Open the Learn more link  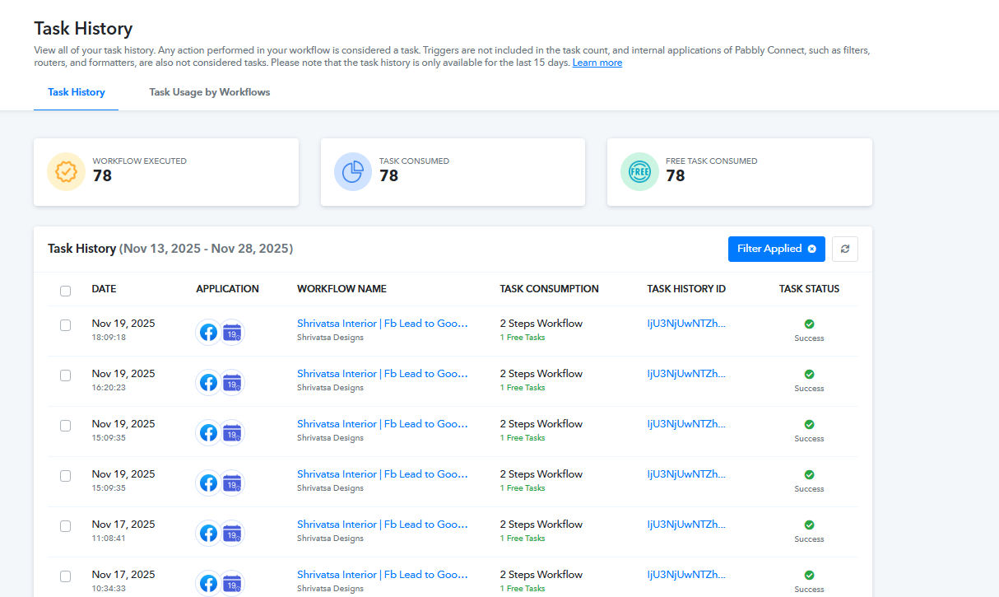pyautogui.click(x=597, y=63)
